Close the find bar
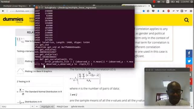The width and height of the screenshot is (194, 109). (192, 106)
